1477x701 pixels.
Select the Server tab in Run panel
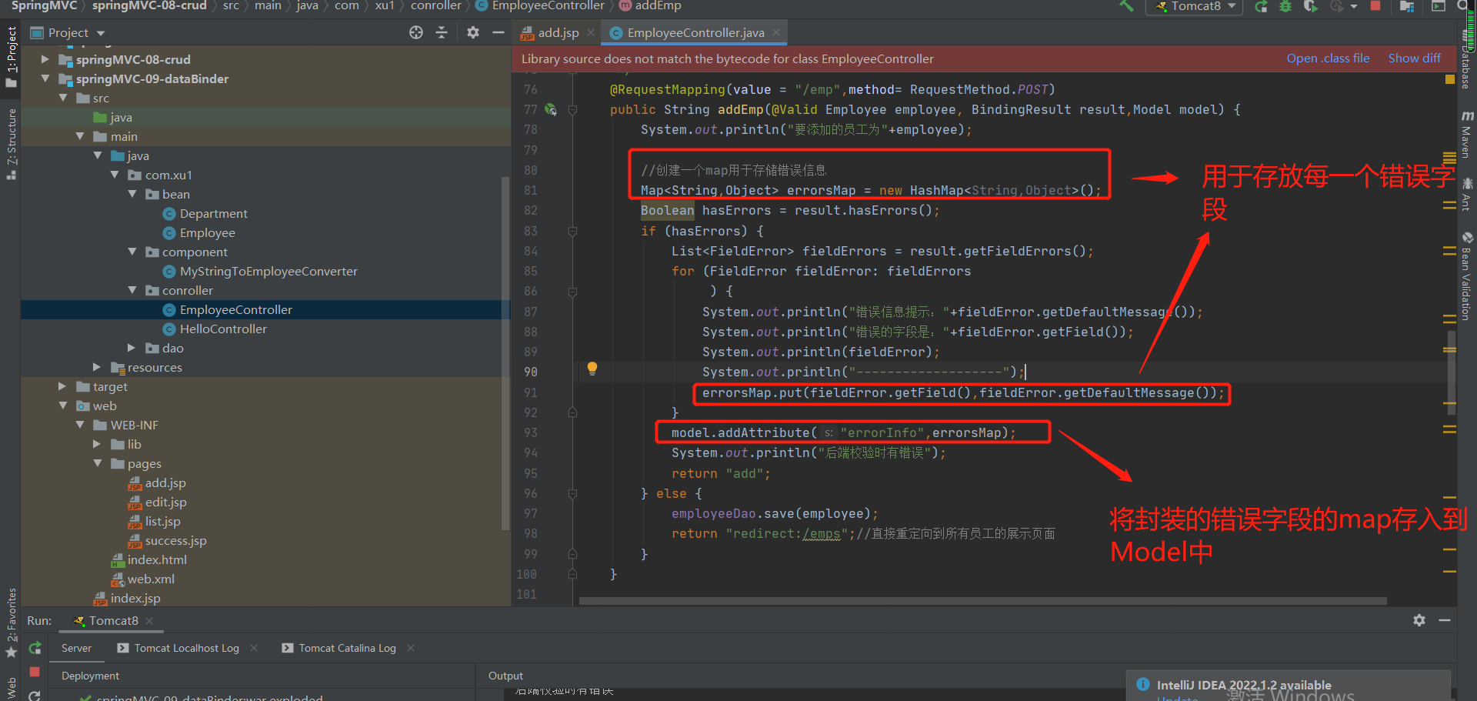pyautogui.click(x=76, y=648)
